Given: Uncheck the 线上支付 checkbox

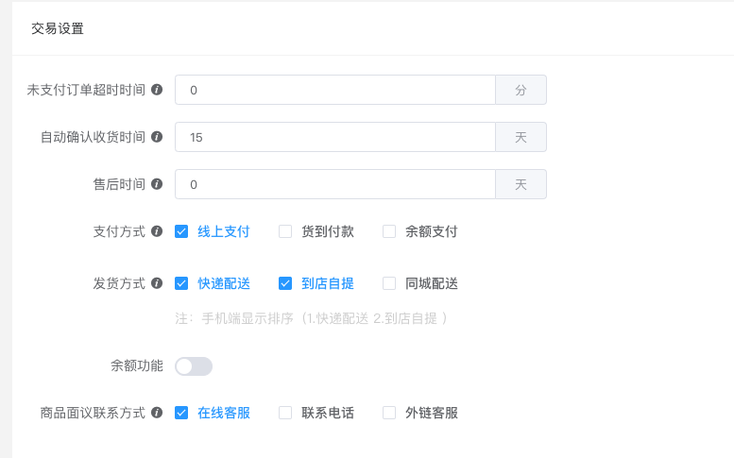Looking at the screenshot, I should (x=181, y=231).
